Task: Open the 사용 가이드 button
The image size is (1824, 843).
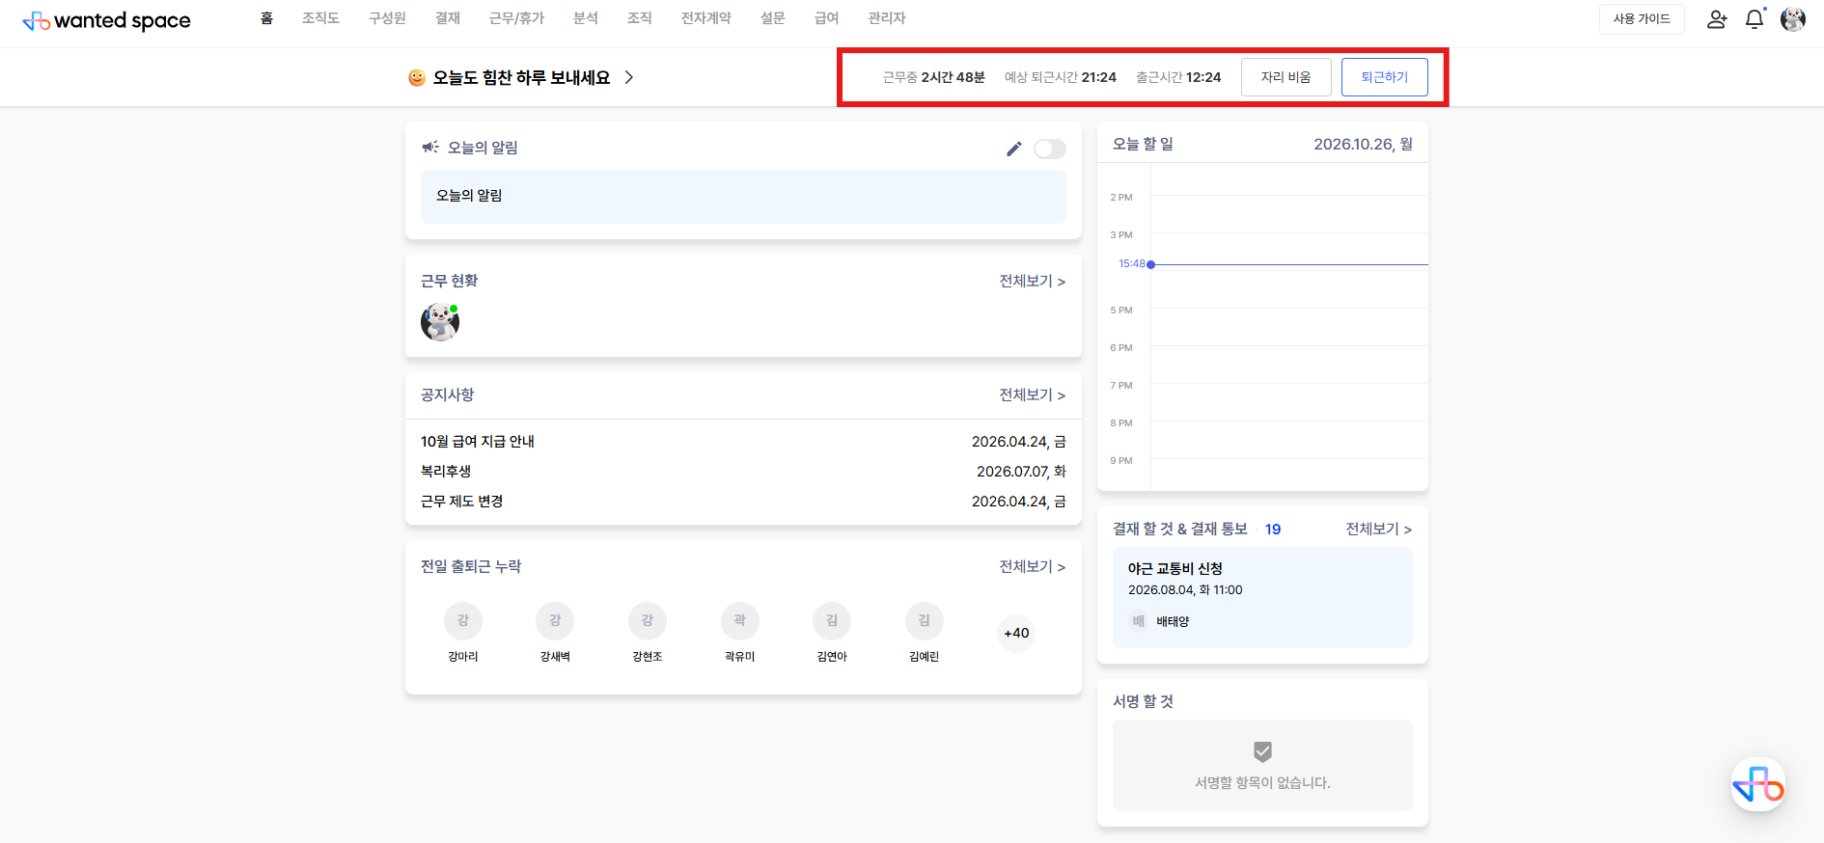Action: pyautogui.click(x=1642, y=19)
